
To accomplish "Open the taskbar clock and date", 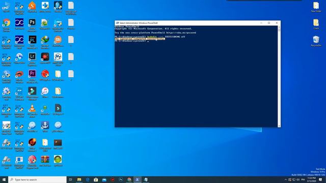I will [x=311, y=179].
